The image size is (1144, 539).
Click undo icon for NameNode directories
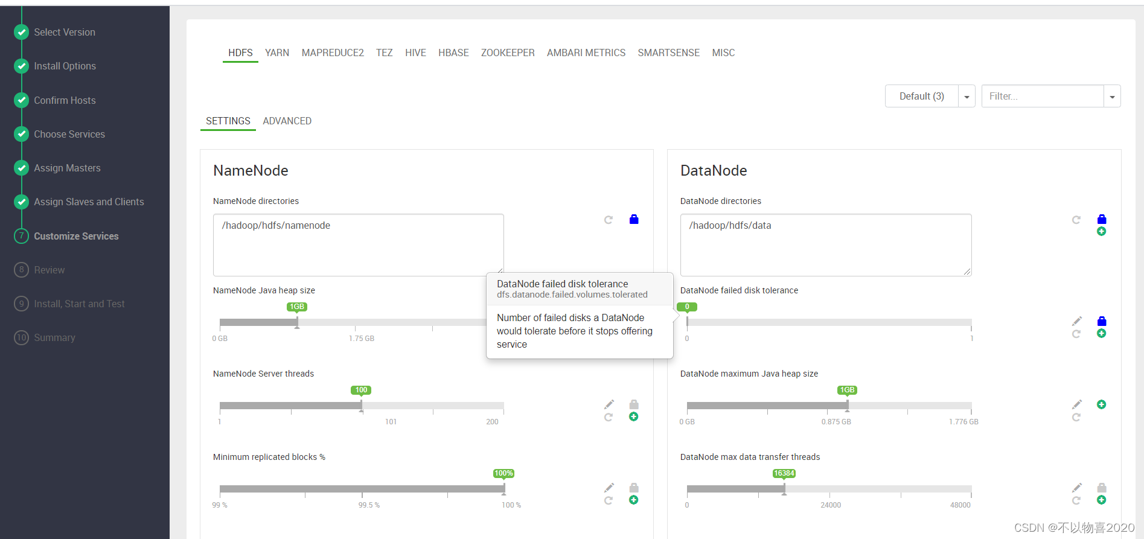pyautogui.click(x=609, y=220)
